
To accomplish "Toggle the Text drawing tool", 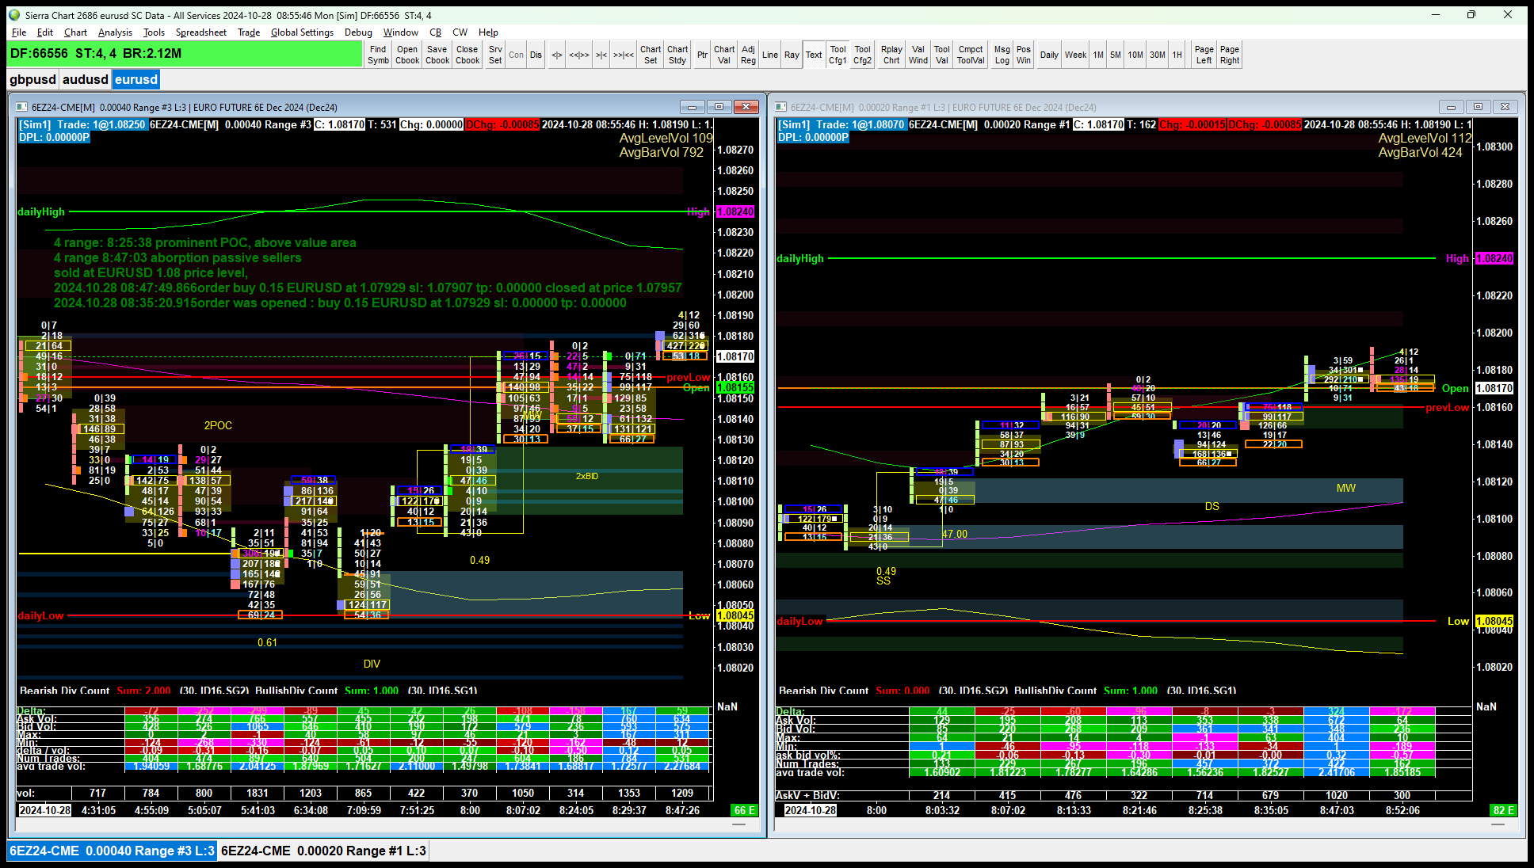I will click(814, 55).
